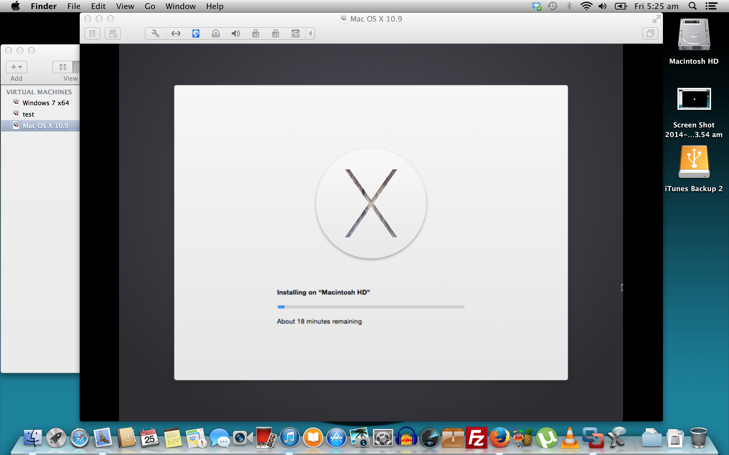Open the File menu
This screenshot has height=455, width=729.
point(74,6)
